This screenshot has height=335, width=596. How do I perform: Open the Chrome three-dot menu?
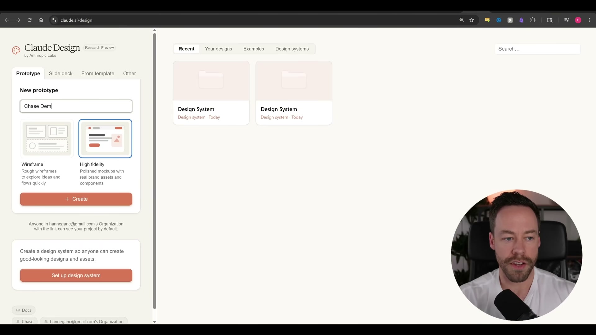pos(589,20)
